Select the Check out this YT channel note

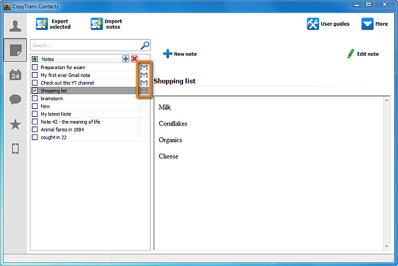coord(67,83)
